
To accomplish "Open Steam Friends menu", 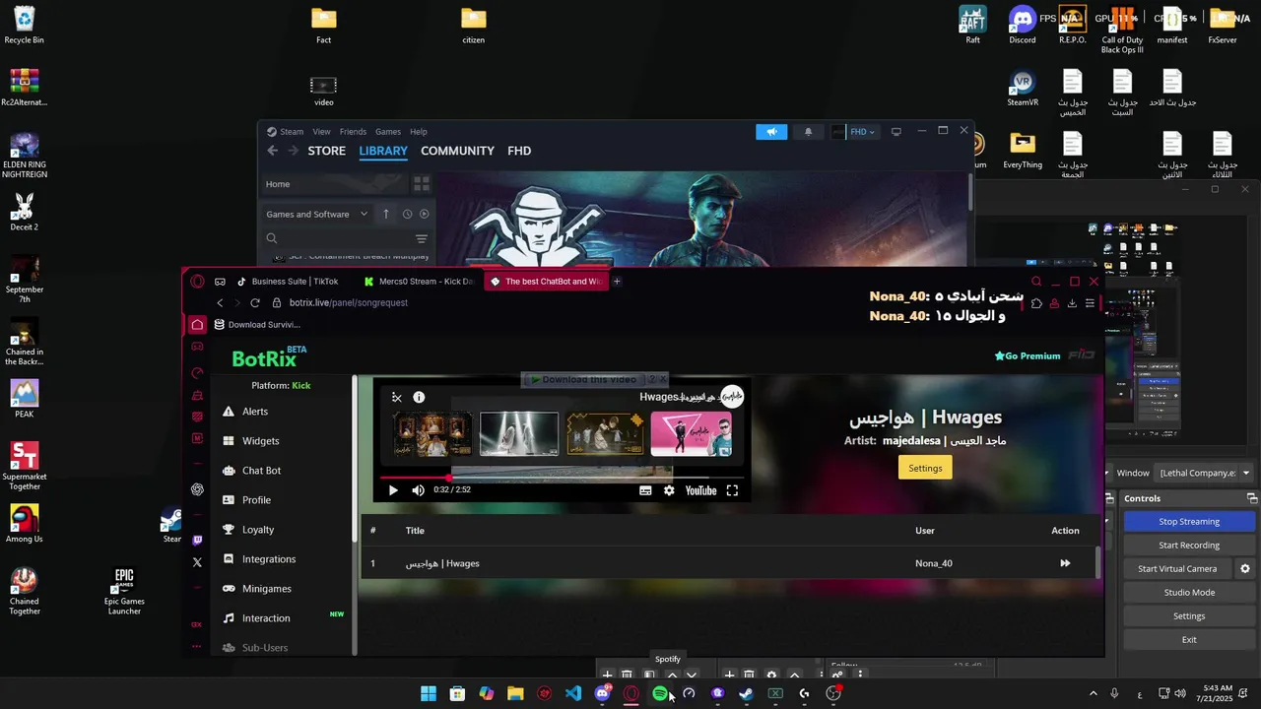I will click(x=353, y=132).
